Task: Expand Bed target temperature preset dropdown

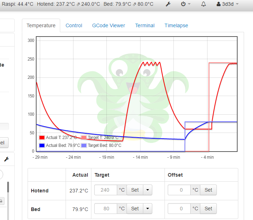Action: tap(148, 208)
